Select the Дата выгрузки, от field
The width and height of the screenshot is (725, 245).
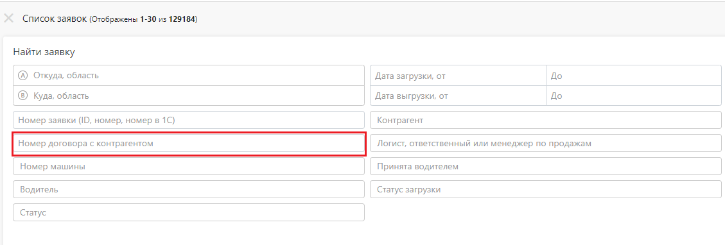[459, 96]
